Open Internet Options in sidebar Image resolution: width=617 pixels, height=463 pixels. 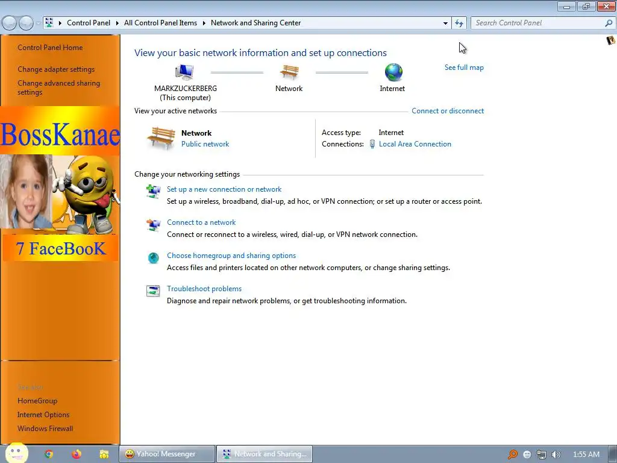coord(43,415)
